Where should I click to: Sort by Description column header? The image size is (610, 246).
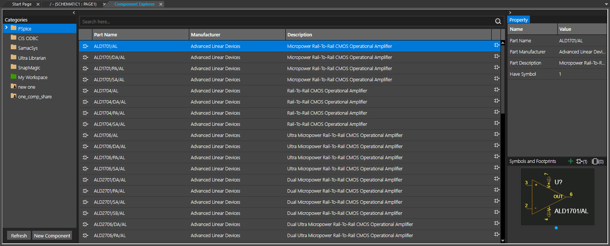[388, 35]
